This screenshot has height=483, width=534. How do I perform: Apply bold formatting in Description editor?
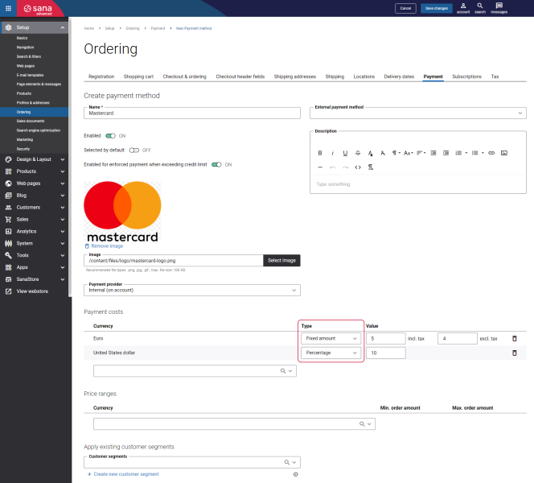320,152
